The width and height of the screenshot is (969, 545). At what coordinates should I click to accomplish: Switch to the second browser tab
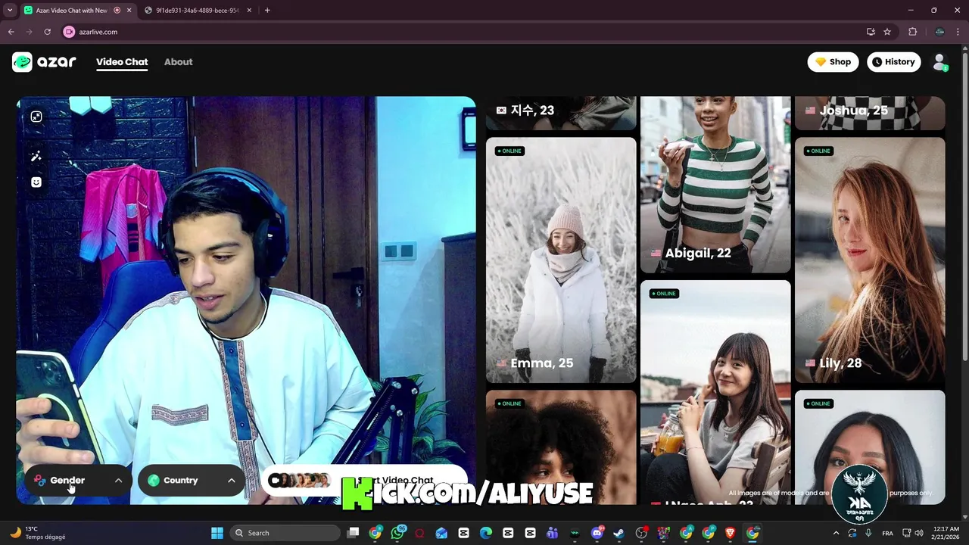coord(197,10)
